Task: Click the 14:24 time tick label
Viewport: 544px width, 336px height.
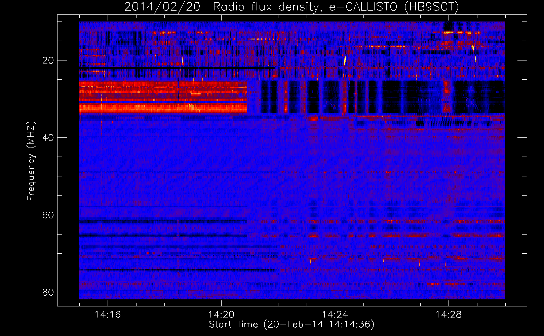Action: tap(335, 315)
